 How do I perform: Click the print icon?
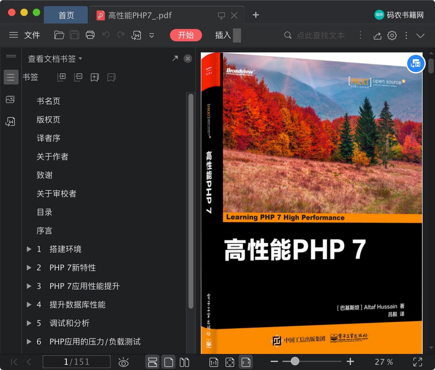[x=90, y=35]
